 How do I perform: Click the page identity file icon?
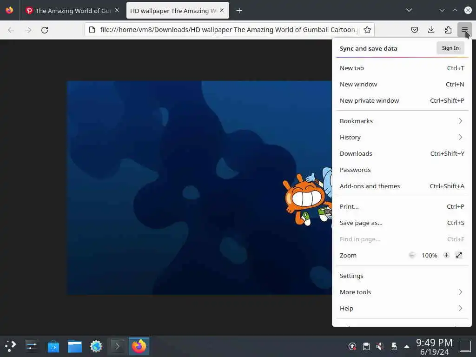click(x=92, y=30)
